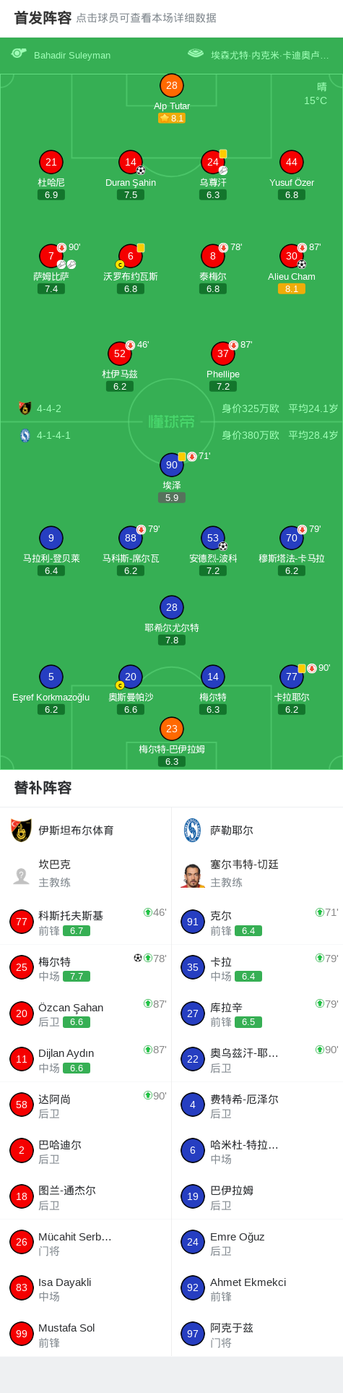Viewport: 343px width, 1393px height.
Task: Select substitute Ahmet Ekmekci number 92
Action: [257, 1287]
